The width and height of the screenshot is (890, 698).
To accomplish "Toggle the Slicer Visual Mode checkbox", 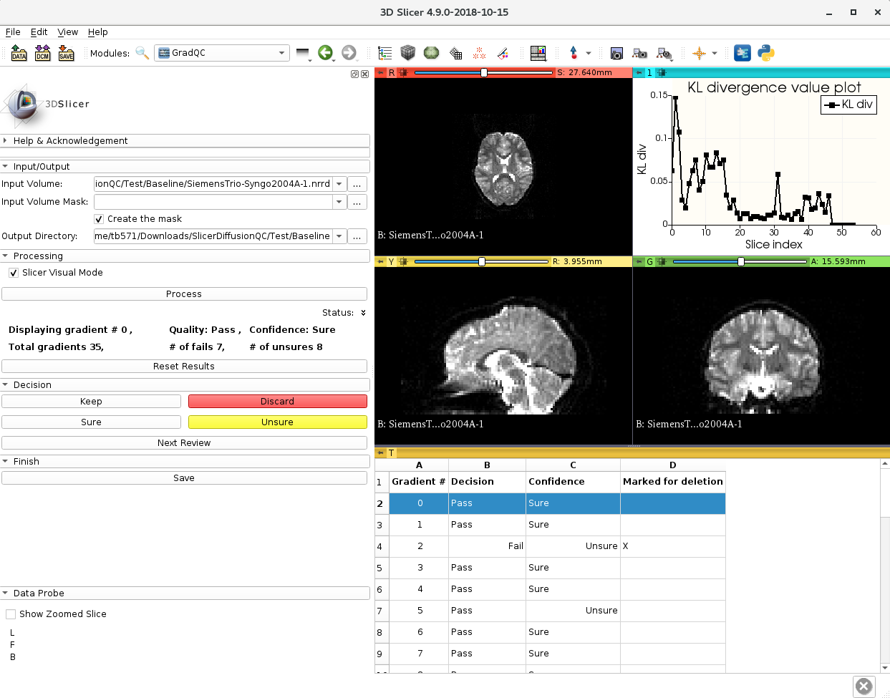I will point(14,273).
